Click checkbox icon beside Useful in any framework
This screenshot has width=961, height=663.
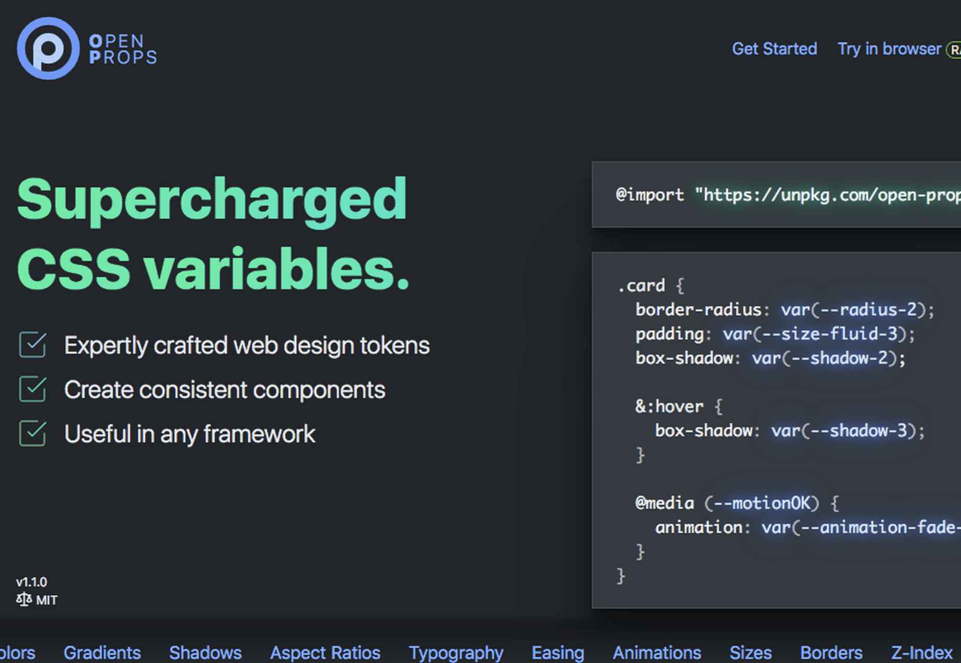click(x=33, y=433)
